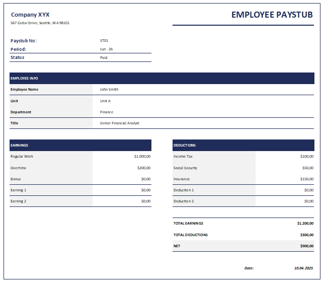The height and width of the screenshot is (285, 325).
Task: Click the Period value Jun - 26
Action: tap(106, 49)
